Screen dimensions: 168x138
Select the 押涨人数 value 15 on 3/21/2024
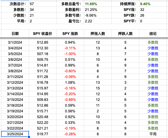[x=98, y=122]
